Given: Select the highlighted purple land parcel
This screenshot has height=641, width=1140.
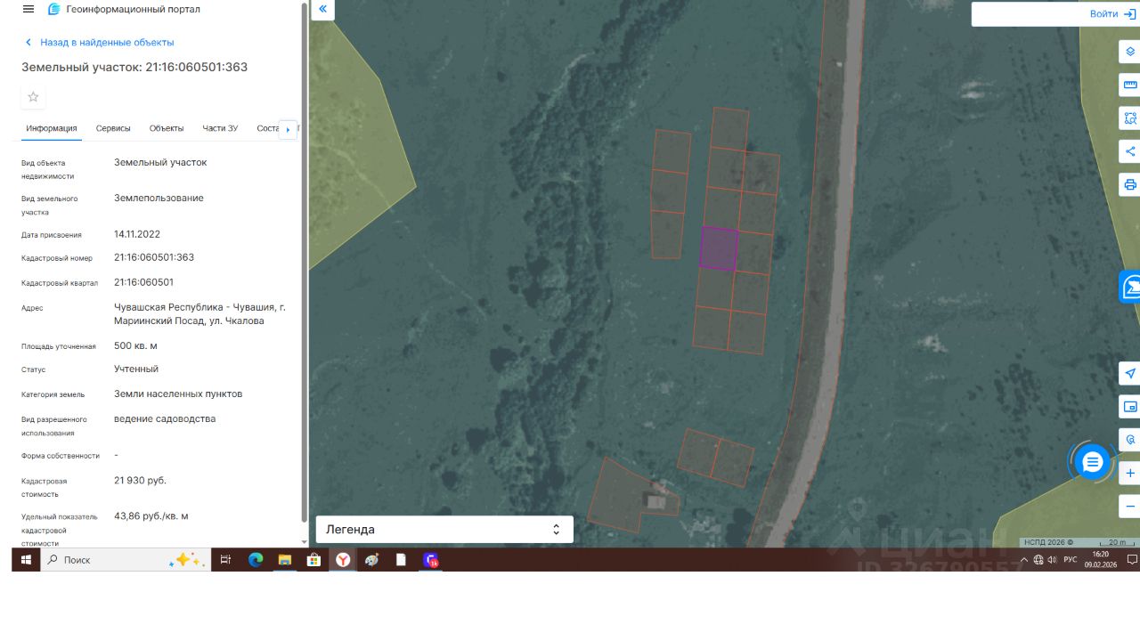Looking at the screenshot, I should [719, 248].
